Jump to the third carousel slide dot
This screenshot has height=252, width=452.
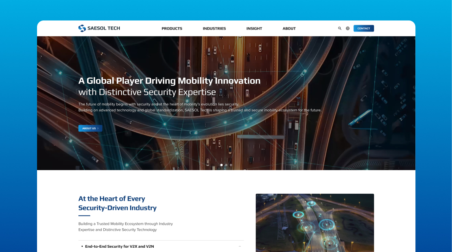(x=231, y=165)
